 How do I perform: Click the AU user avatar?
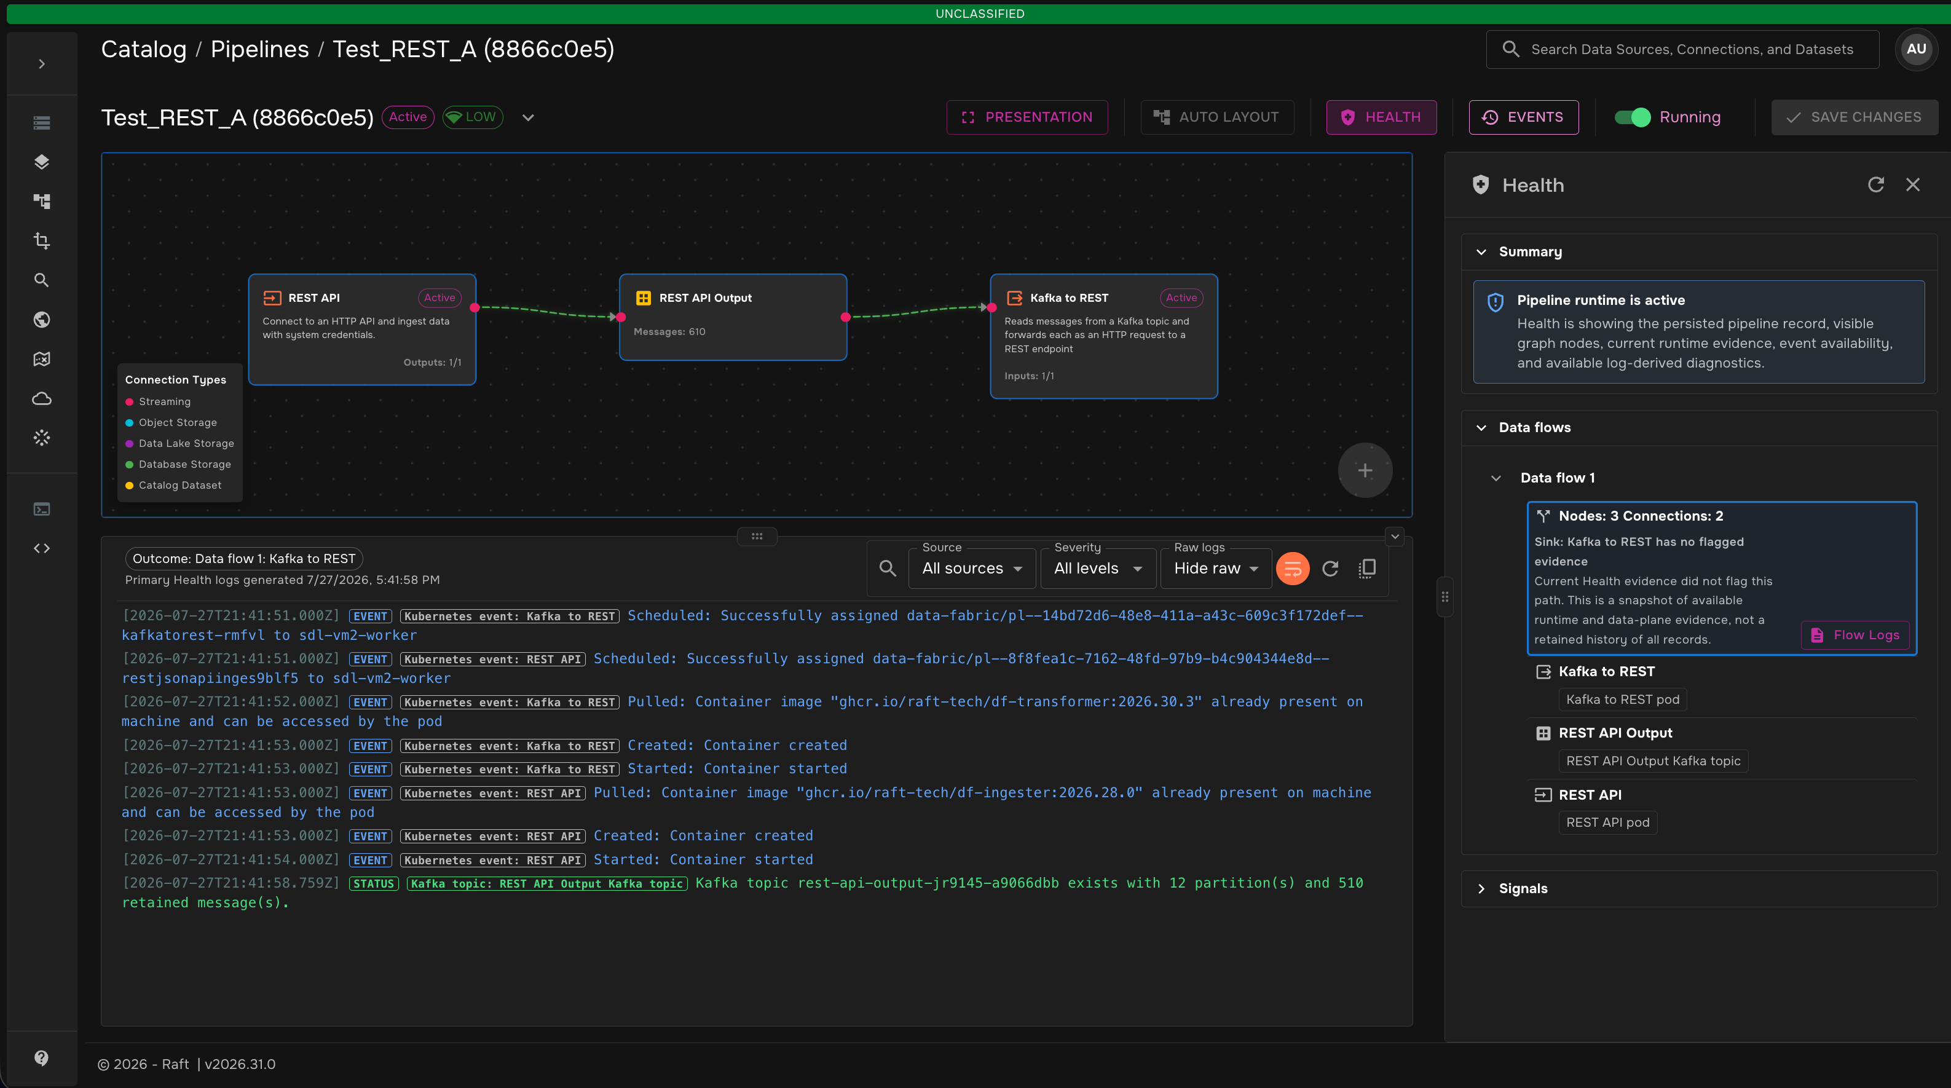pos(1916,49)
